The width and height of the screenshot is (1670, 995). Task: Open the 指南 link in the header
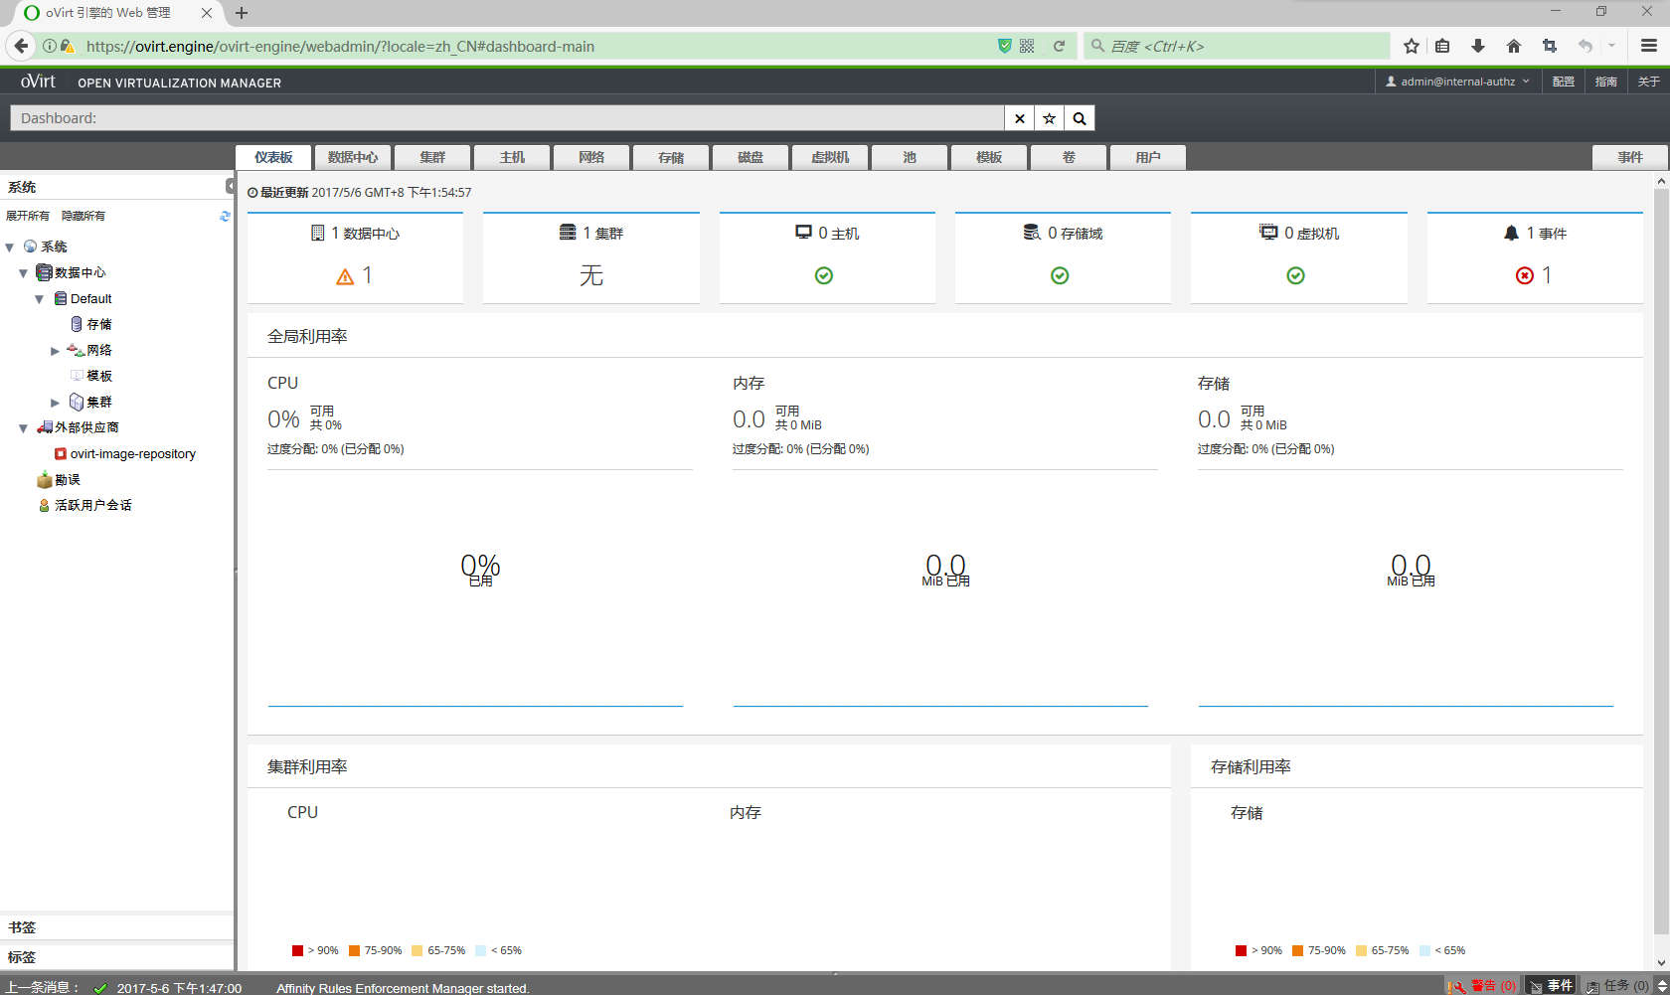tap(1606, 82)
